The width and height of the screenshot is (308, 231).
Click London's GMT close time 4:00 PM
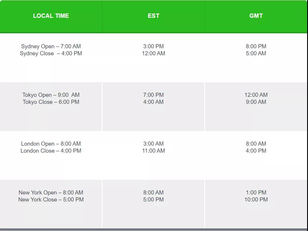click(256, 151)
